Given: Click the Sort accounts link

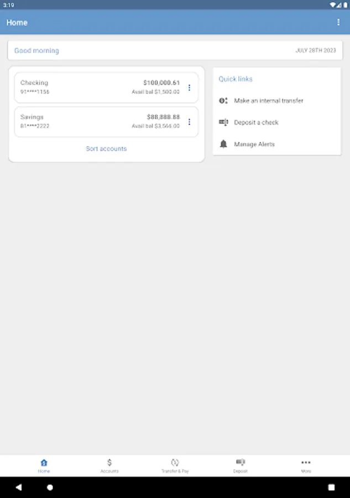Looking at the screenshot, I should 106,149.
